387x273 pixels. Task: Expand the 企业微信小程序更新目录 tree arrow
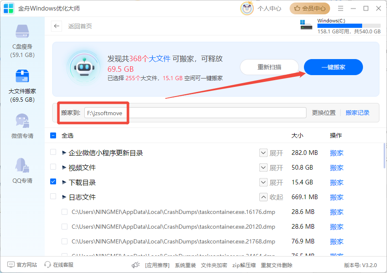(64, 153)
